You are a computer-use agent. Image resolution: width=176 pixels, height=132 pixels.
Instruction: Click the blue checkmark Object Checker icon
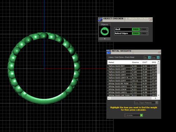click(x=100, y=19)
